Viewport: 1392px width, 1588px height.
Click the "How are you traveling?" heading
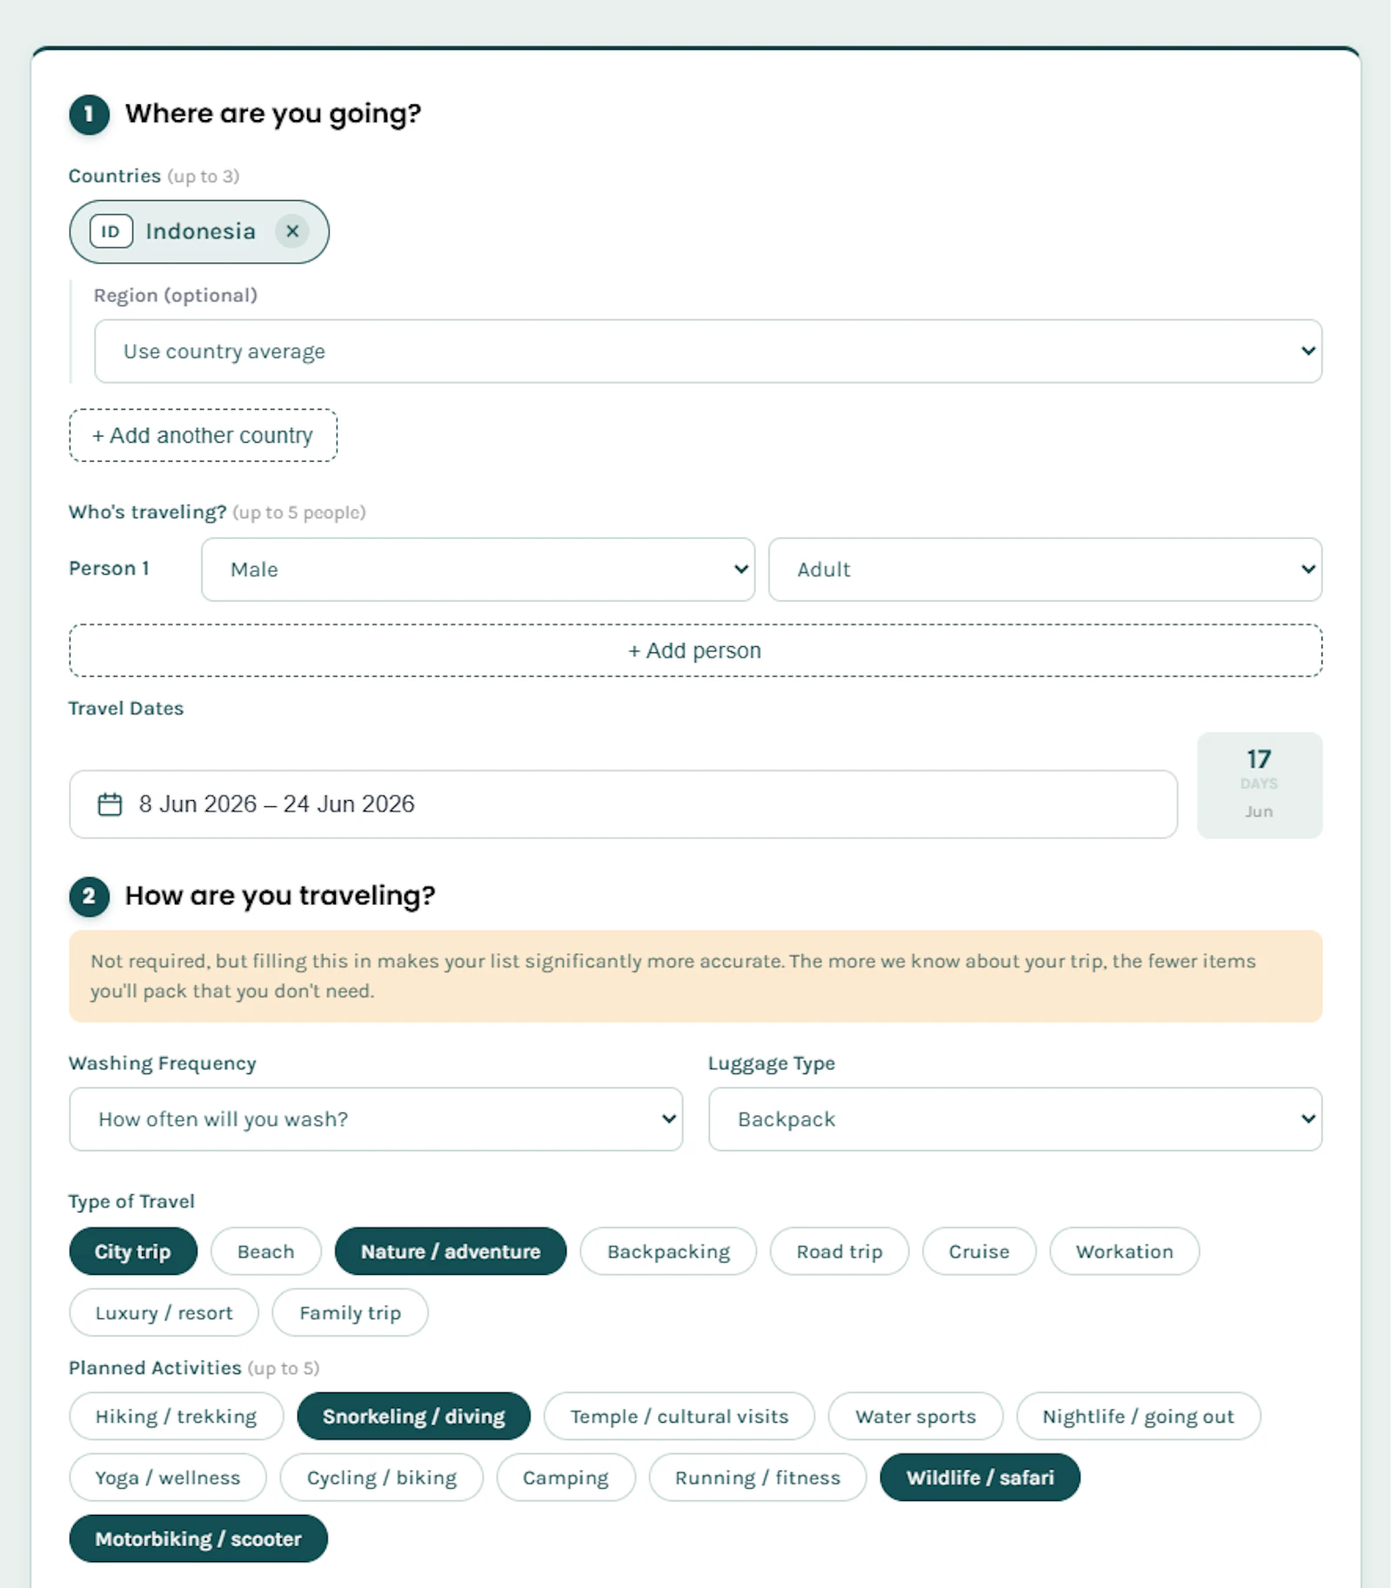[x=280, y=896]
